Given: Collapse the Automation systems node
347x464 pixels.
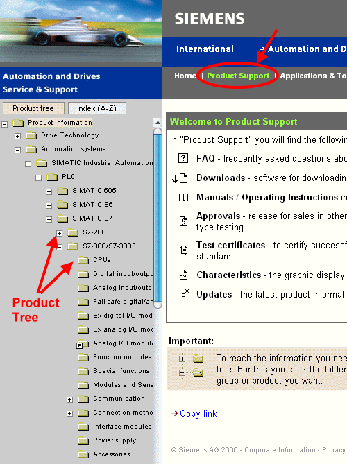Looking at the screenshot, I should (18, 150).
